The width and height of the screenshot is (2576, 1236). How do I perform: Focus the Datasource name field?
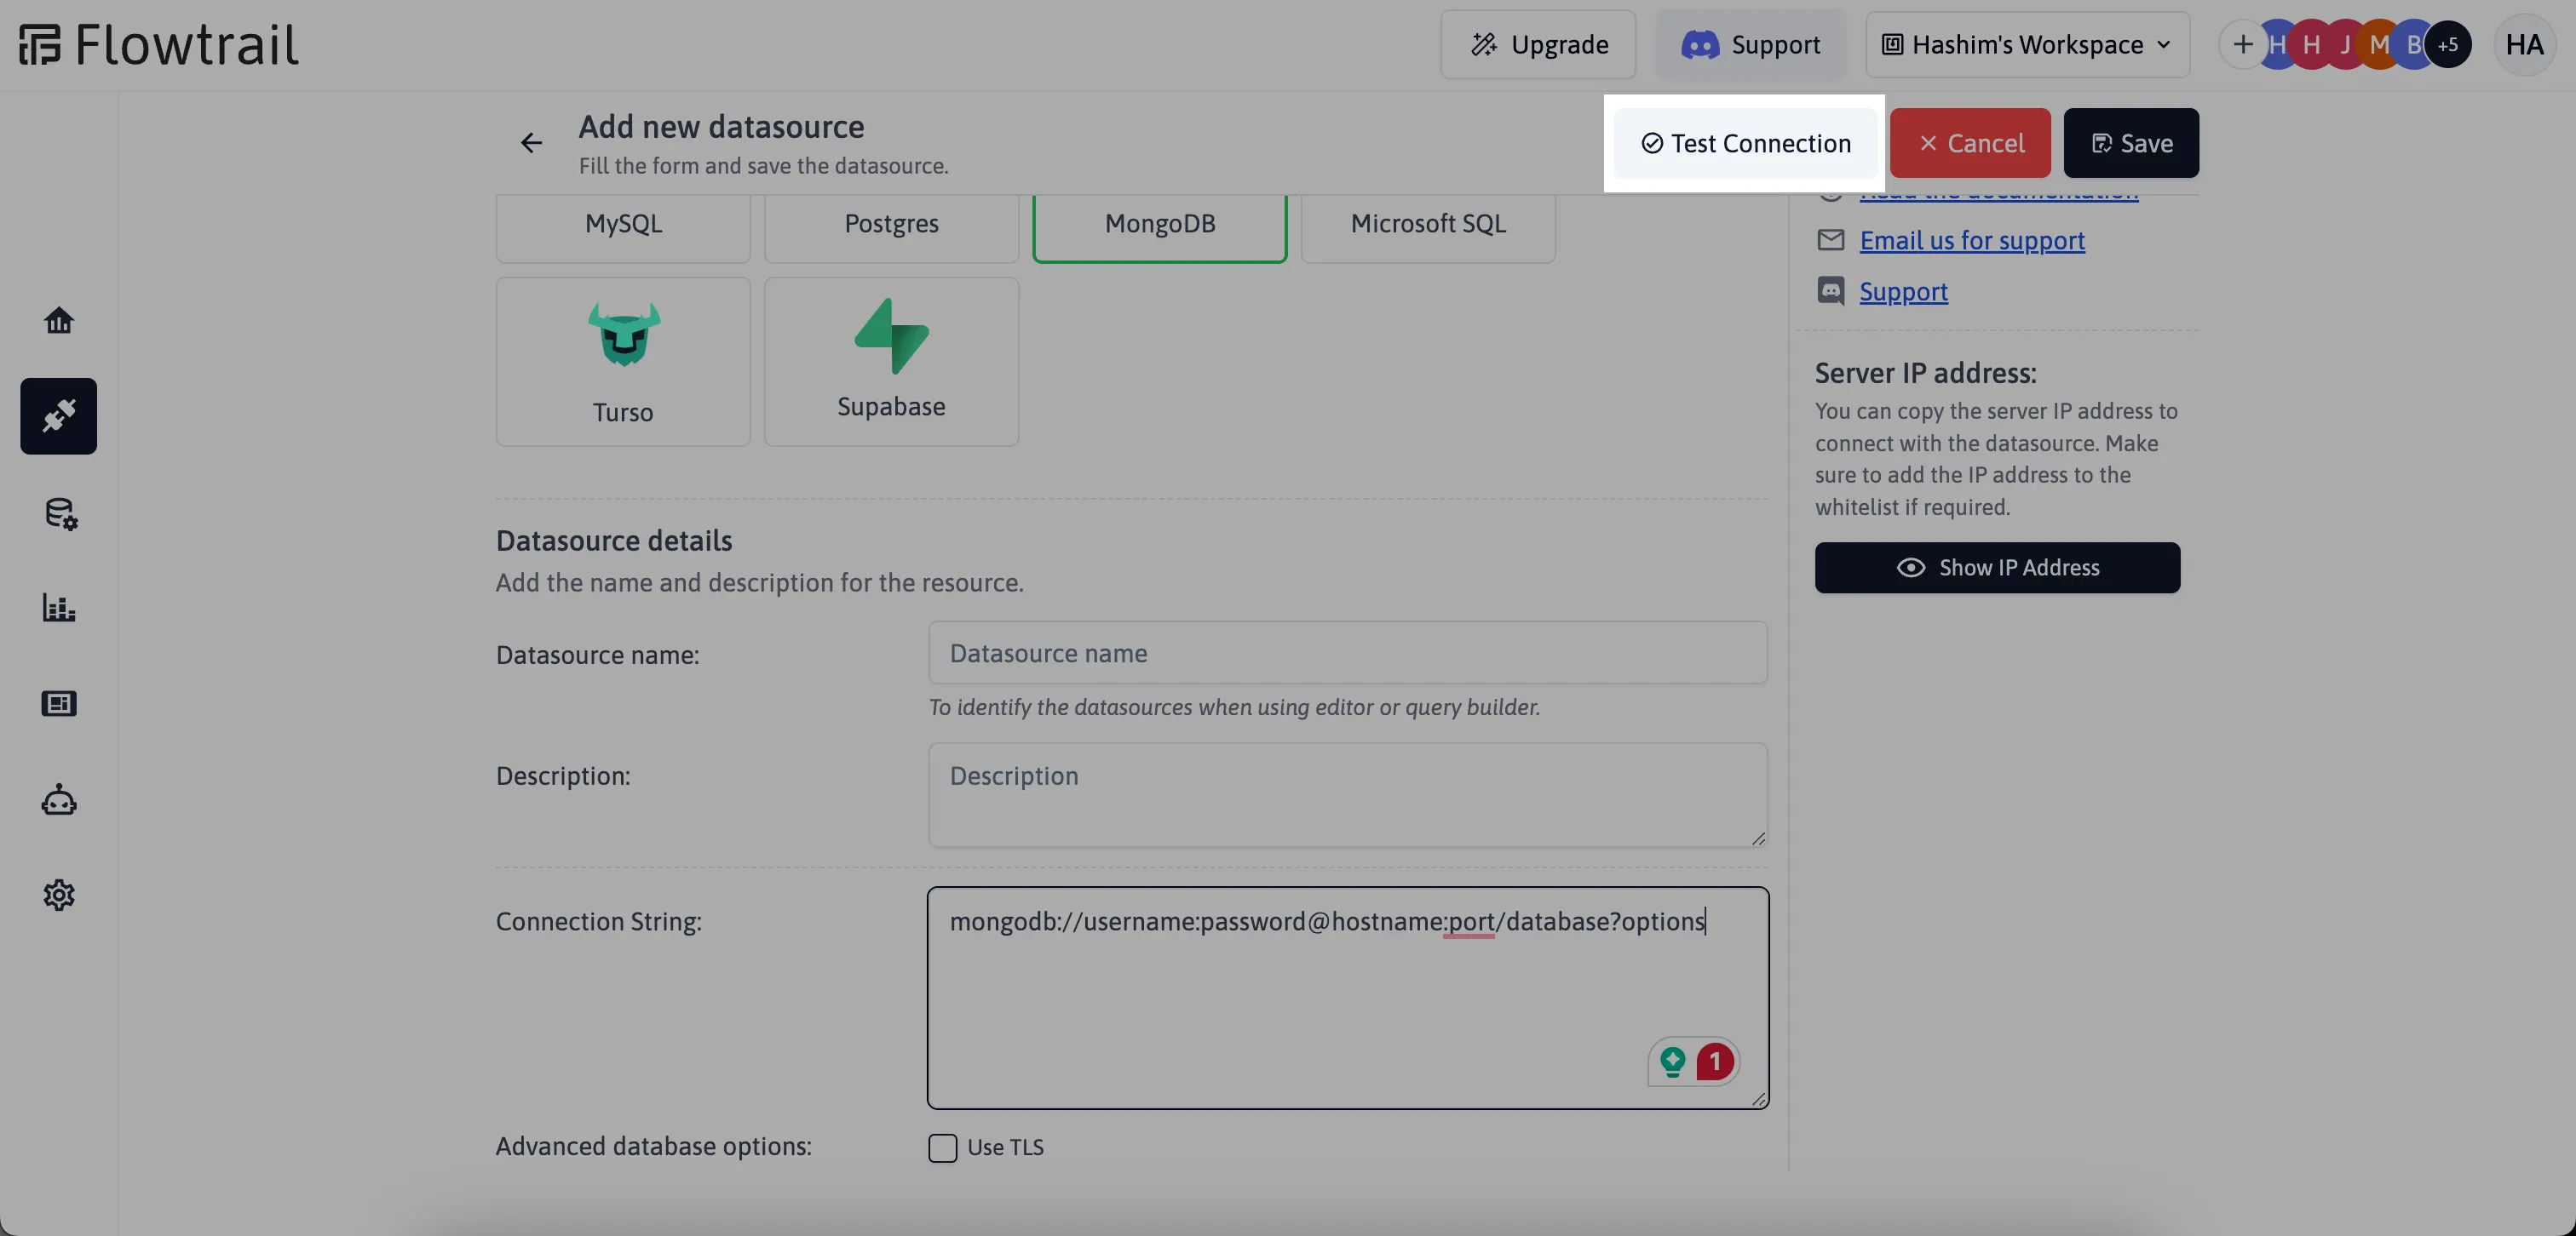click(1347, 654)
